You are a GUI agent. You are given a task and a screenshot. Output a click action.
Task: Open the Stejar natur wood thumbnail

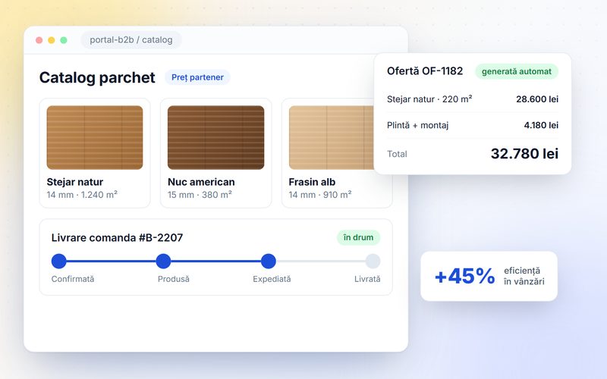(95, 138)
